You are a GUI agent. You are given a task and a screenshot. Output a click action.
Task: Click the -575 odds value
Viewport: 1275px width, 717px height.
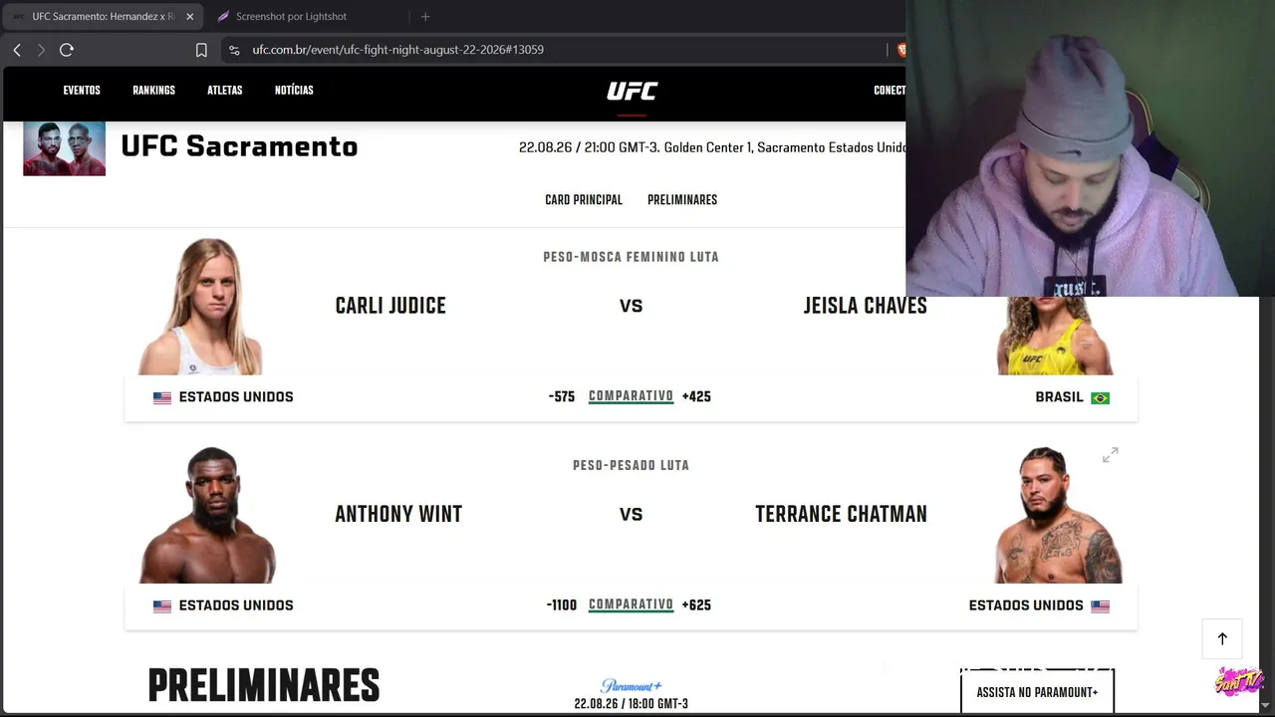(562, 396)
